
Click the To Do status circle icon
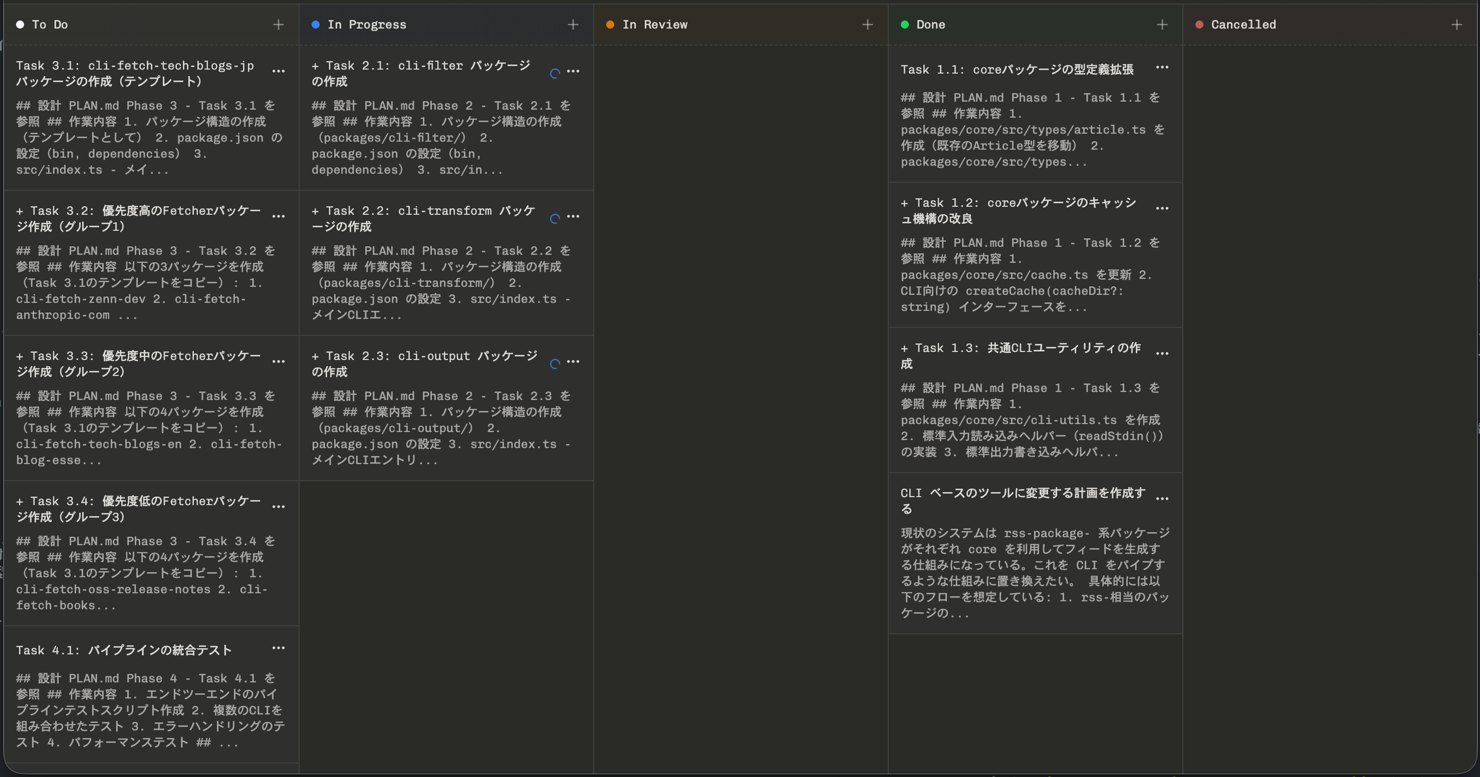20,24
